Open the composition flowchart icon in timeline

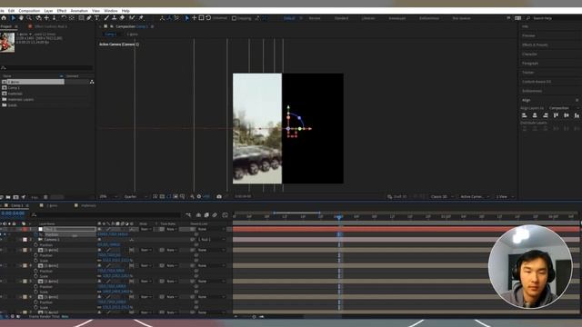click(188, 215)
